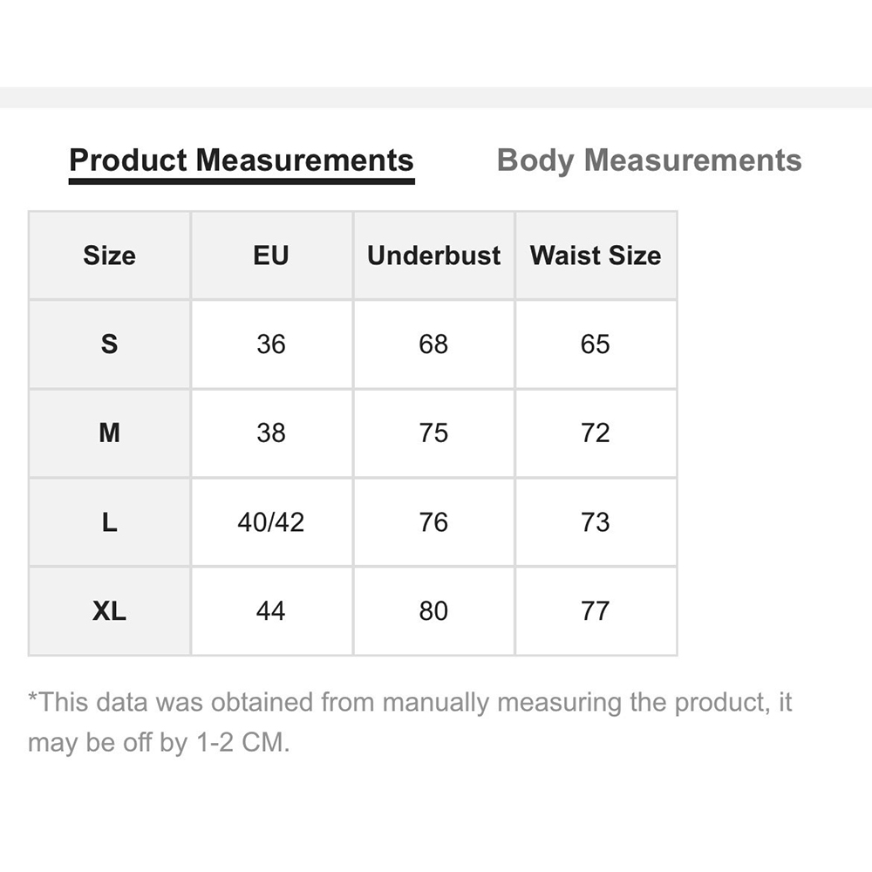The height and width of the screenshot is (872, 872).
Task: Select the M size row label
Action: (110, 433)
